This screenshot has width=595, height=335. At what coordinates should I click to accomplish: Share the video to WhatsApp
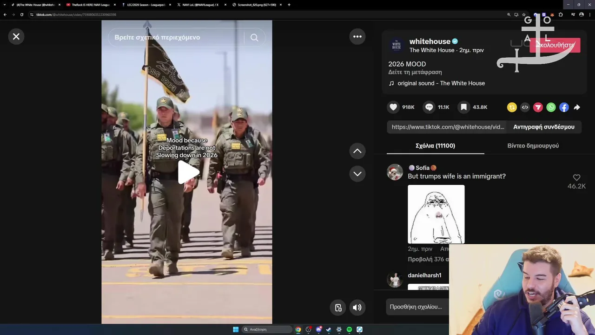coord(551,107)
